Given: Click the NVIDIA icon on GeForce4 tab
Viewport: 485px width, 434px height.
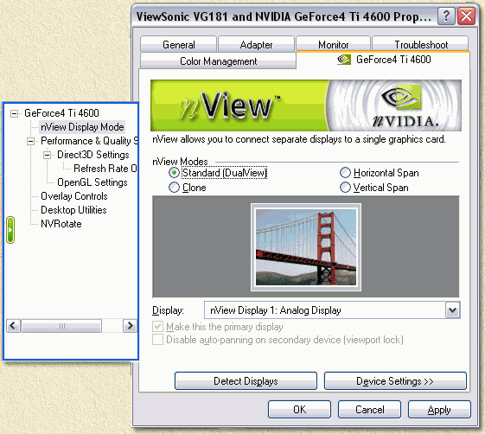Looking at the screenshot, I should tap(343, 60).
